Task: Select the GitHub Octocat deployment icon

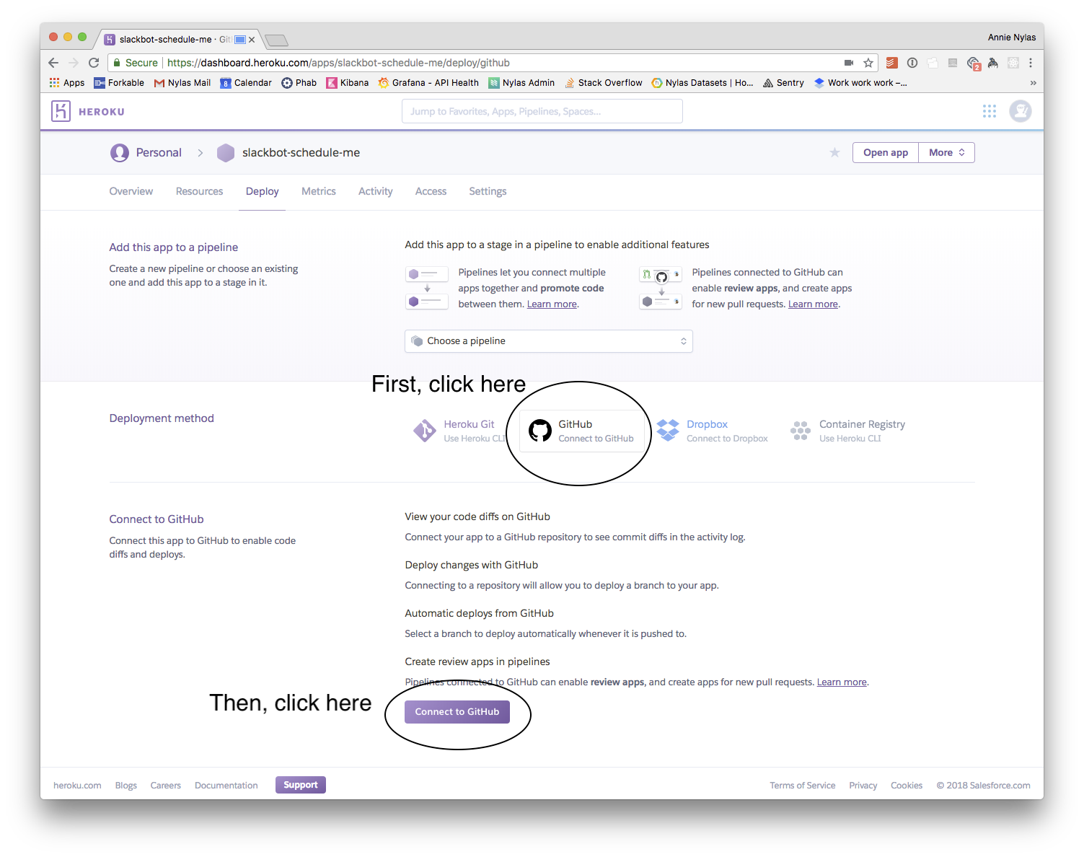Action: (x=539, y=431)
